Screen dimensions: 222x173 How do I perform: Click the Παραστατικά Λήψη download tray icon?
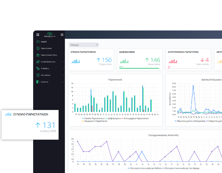[x=38, y=55]
